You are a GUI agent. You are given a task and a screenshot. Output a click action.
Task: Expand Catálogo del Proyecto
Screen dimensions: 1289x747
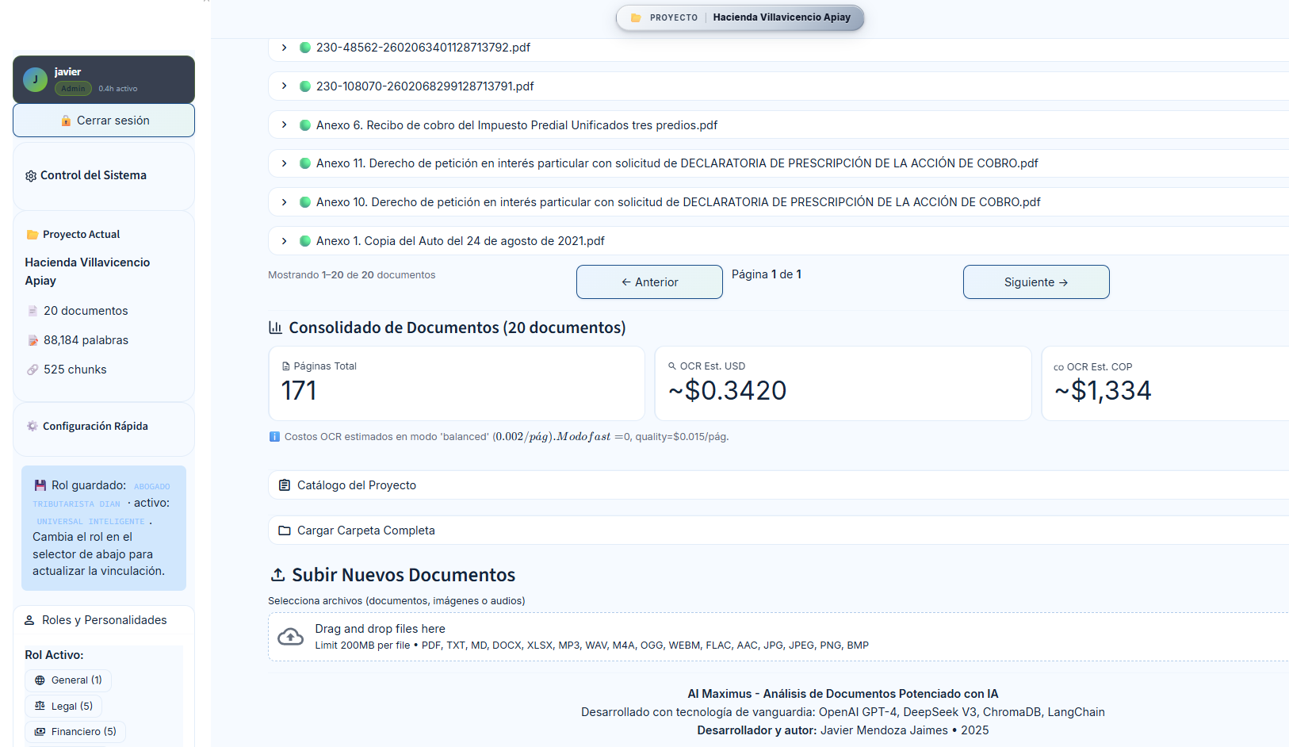[778, 485]
